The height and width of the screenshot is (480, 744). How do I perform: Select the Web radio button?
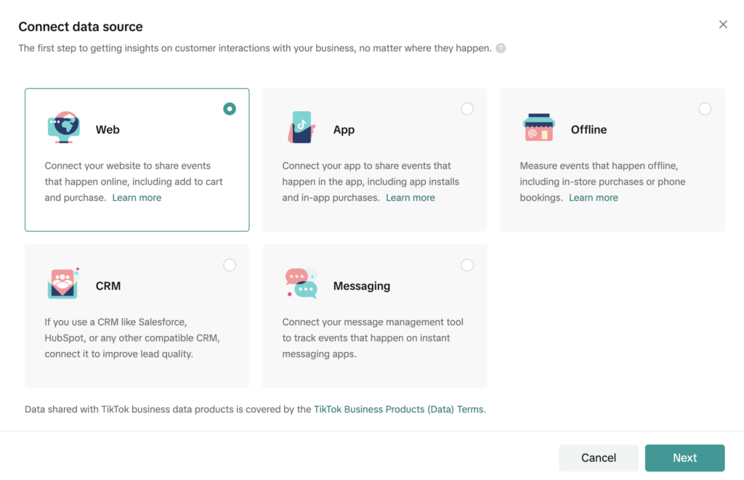(230, 109)
